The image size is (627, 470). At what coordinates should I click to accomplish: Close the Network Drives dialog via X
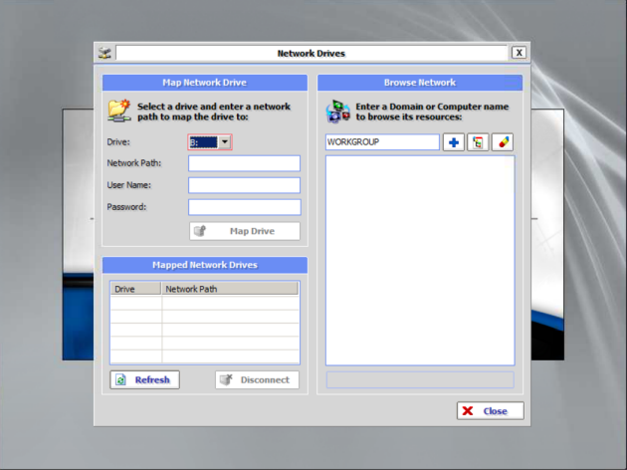coord(519,53)
